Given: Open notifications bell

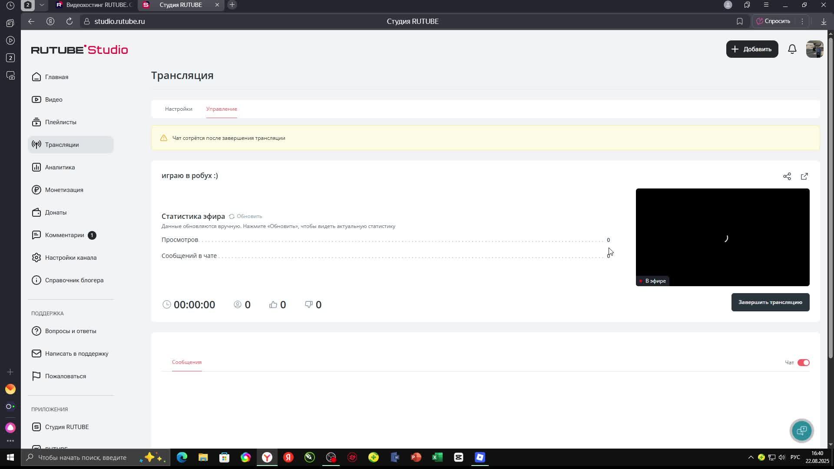Looking at the screenshot, I should tap(792, 49).
